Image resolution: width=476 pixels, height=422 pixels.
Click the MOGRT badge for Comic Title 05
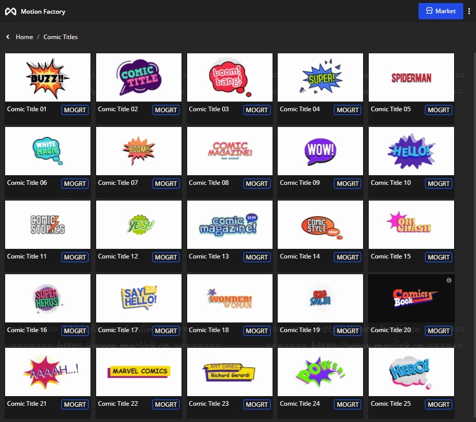pos(438,110)
